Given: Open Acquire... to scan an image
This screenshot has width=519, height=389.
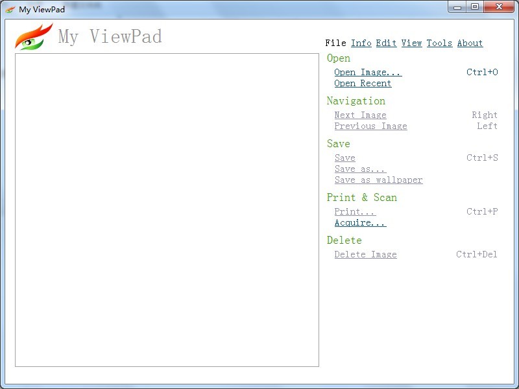Looking at the screenshot, I should (x=360, y=222).
